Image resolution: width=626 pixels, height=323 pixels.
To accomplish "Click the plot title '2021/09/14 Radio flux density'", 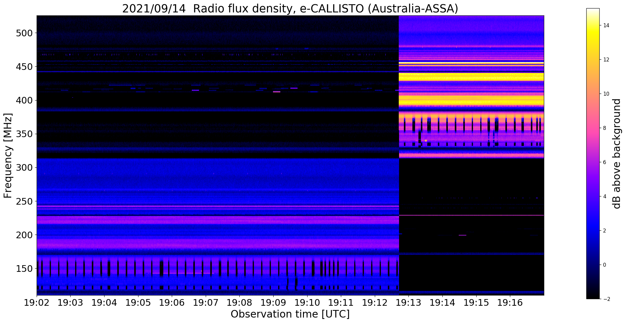I will pyautogui.click(x=210, y=8).
